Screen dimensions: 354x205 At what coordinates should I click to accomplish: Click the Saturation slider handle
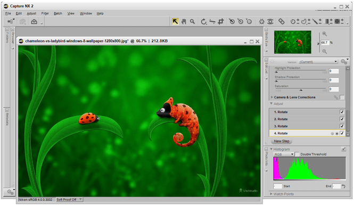(301, 90)
